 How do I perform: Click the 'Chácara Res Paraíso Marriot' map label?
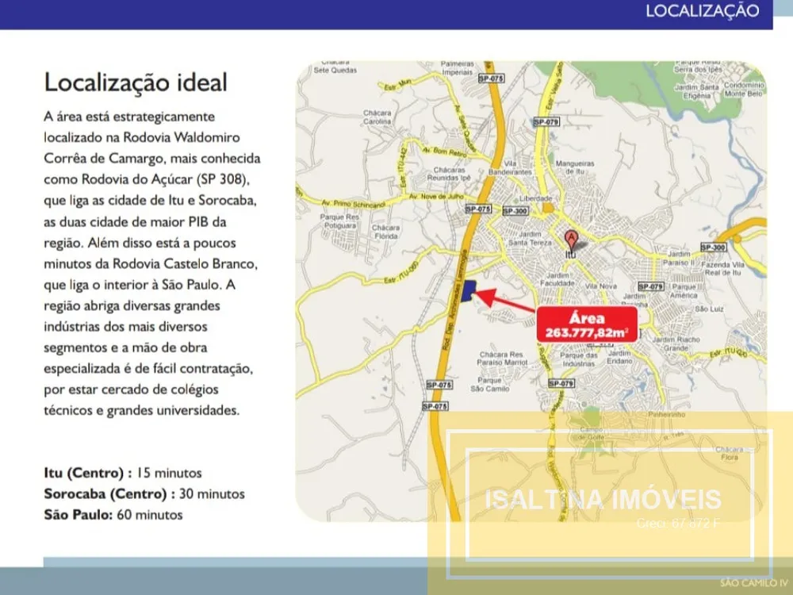click(502, 359)
